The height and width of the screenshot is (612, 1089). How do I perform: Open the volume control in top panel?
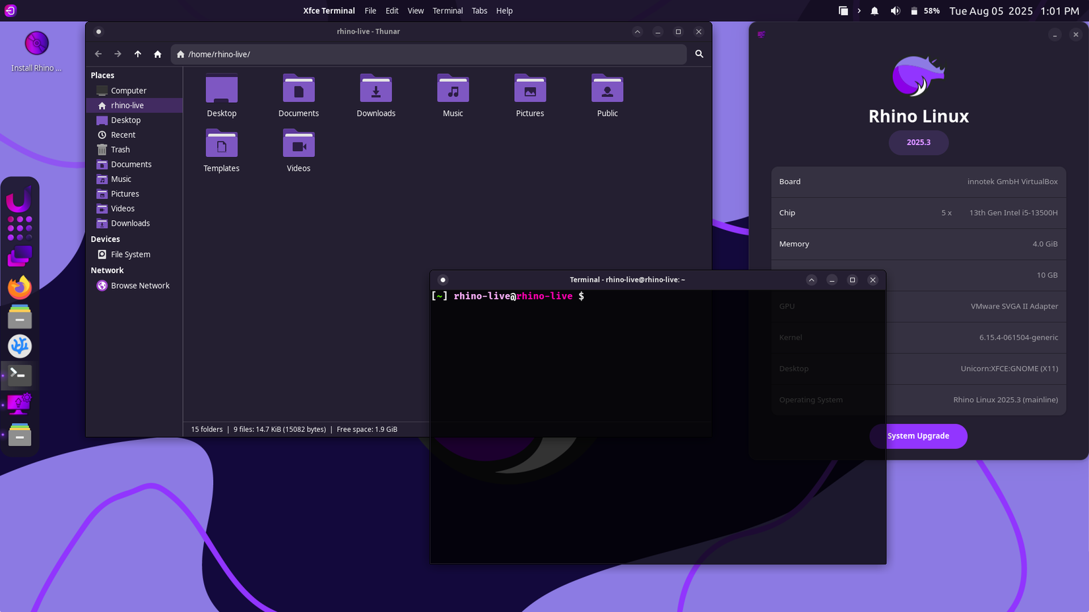pos(895,11)
